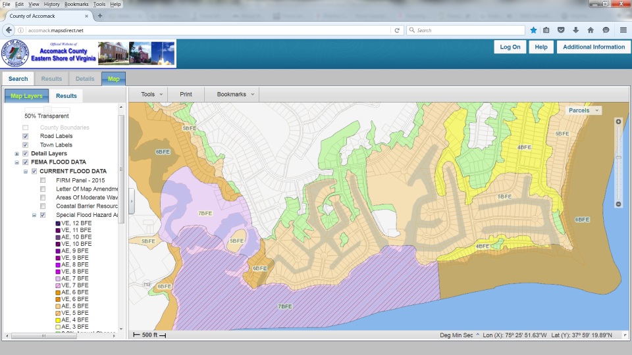The height and width of the screenshot is (355, 632).
Task: Click the Log On button
Action: (510, 47)
